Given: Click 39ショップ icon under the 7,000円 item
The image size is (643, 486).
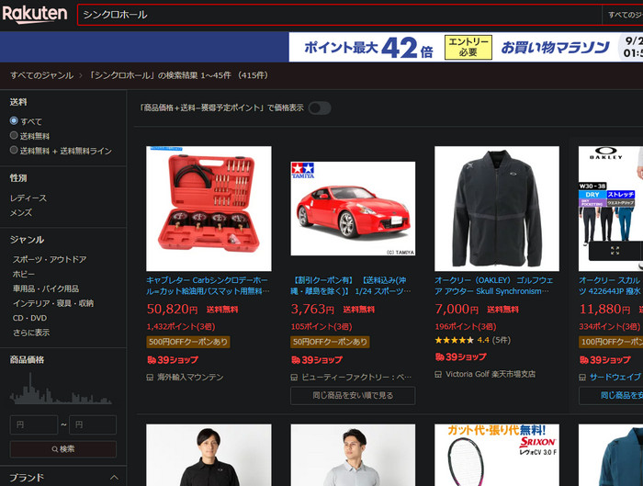Looking at the screenshot, I should [460, 356].
